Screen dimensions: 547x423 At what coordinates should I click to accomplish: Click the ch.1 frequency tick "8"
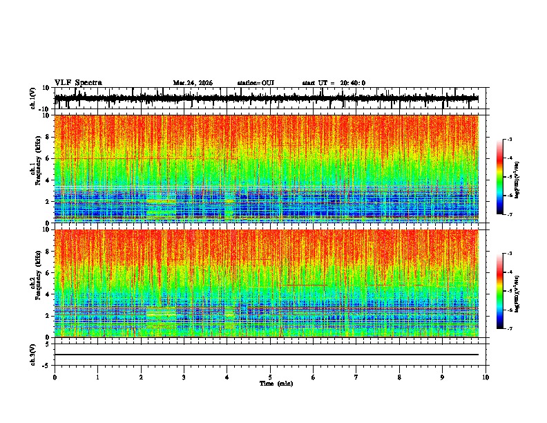point(48,137)
